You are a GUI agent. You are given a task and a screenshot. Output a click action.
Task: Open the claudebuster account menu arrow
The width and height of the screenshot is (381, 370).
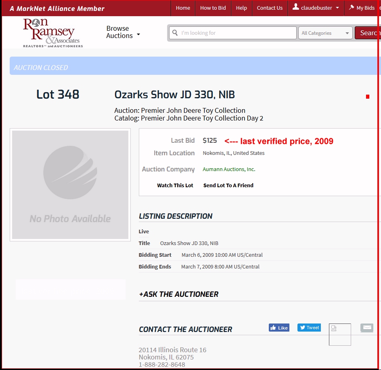tap(337, 8)
